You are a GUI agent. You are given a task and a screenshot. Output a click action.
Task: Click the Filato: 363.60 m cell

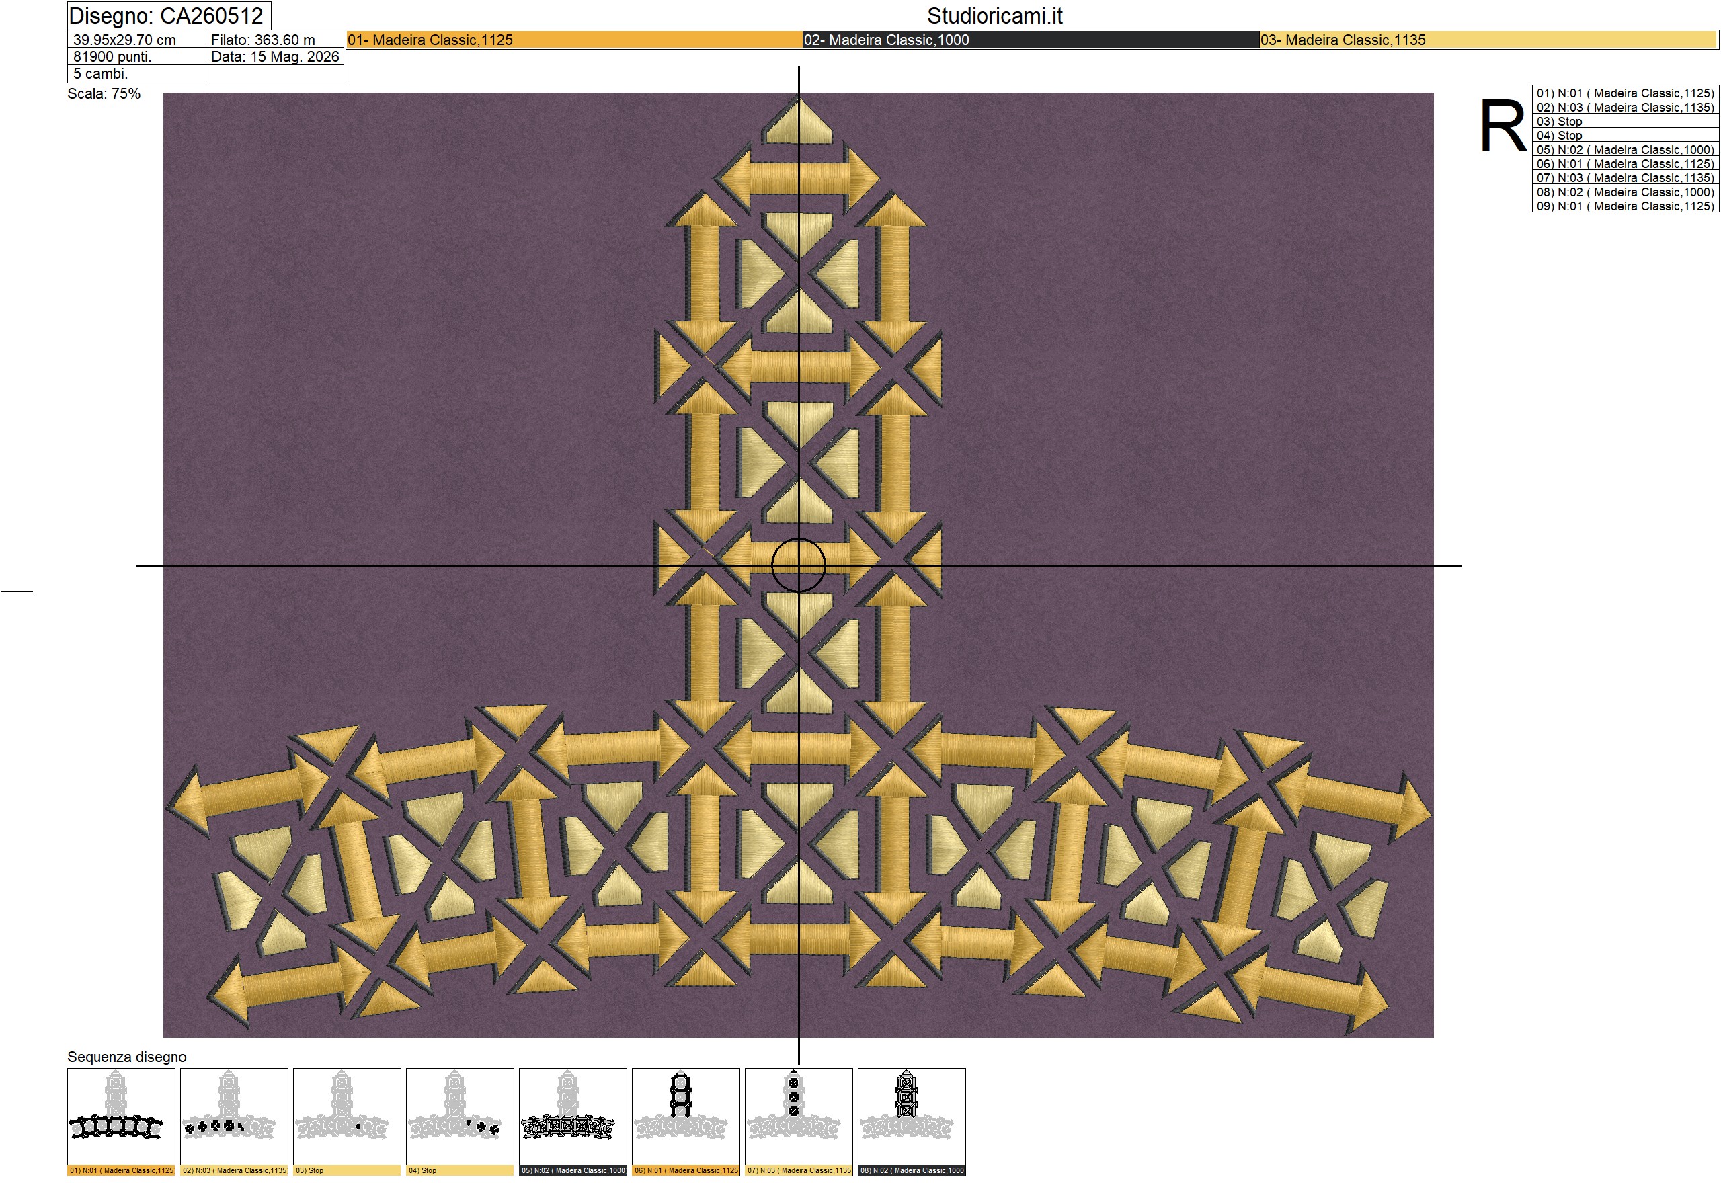tap(276, 40)
